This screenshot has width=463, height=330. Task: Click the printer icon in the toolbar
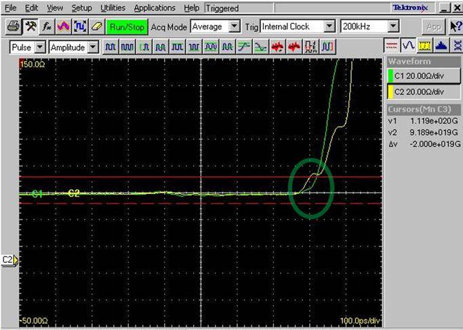point(13,26)
